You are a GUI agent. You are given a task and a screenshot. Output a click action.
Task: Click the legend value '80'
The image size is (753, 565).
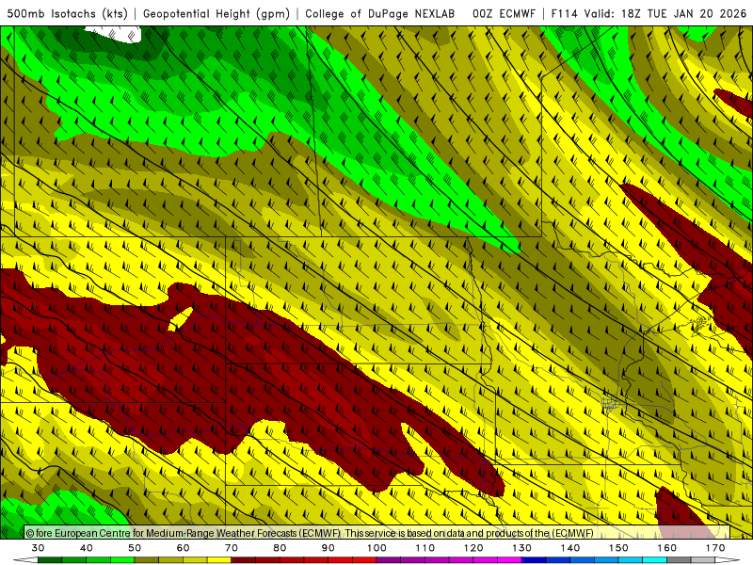(280, 548)
